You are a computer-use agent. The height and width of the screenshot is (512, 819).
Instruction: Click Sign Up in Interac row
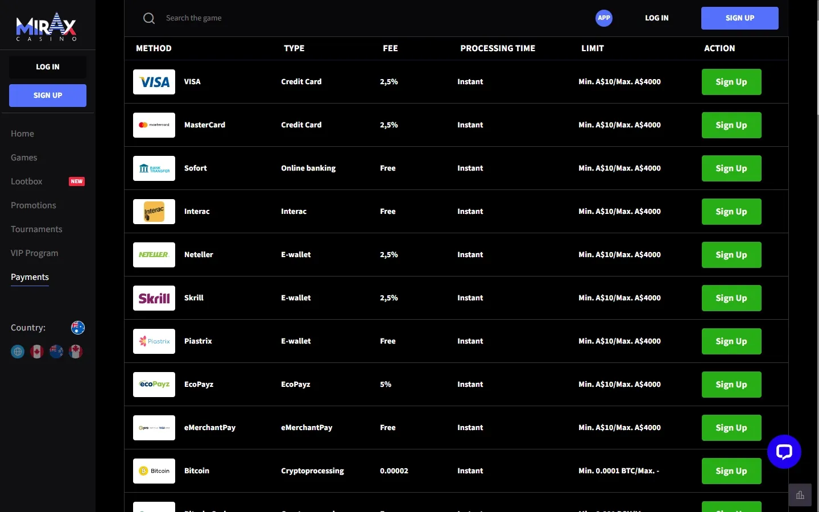(731, 212)
